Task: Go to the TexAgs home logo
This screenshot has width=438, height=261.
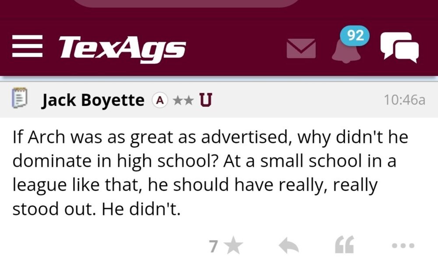Action: (x=122, y=47)
